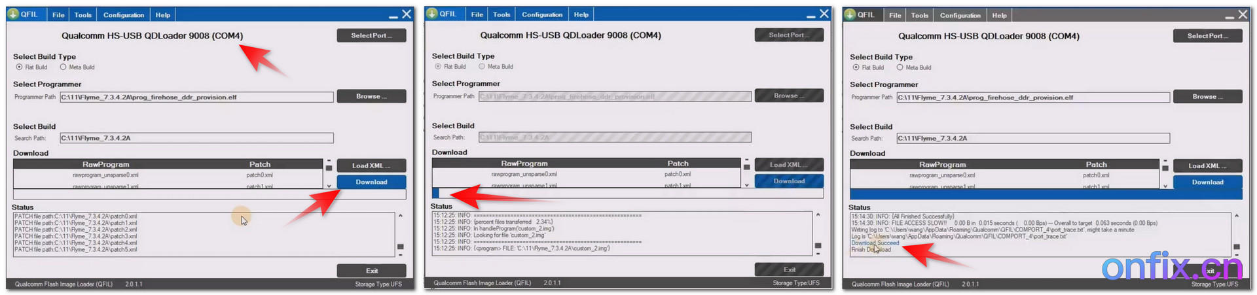Select Flat Build radio in right window
Viewport: 1257px width, 295px height.
coord(856,67)
